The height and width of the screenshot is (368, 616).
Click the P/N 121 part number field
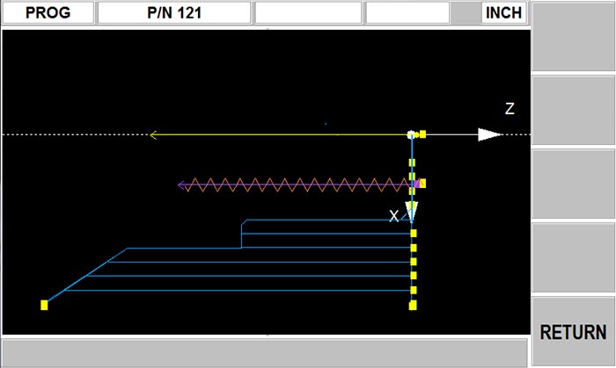(174, 12)
